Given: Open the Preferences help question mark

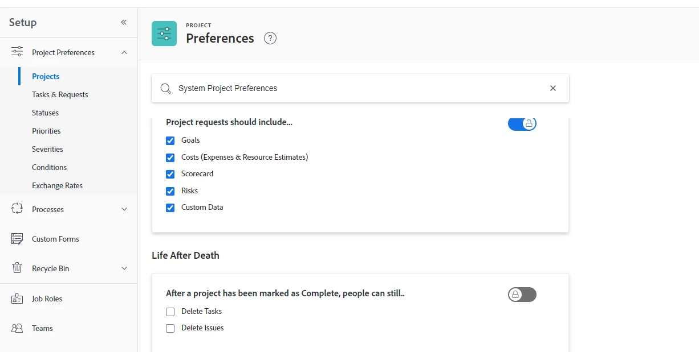Looking at the screenshot, I should coord(270,38).
